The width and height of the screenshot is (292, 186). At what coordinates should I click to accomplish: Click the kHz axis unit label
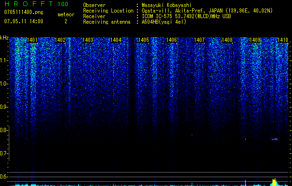4,38
